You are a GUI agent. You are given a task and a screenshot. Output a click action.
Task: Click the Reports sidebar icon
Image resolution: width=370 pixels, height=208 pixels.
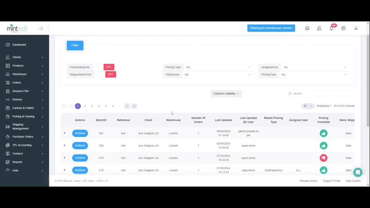pos(7,162)
